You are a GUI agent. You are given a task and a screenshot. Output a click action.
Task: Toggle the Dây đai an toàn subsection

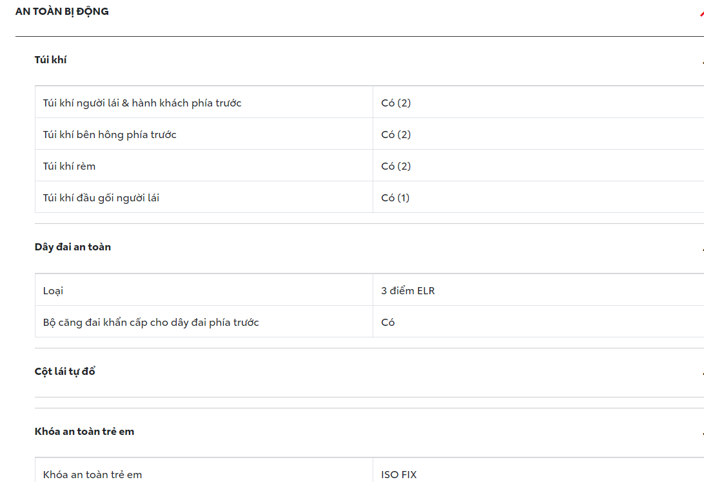pos(73,247)
